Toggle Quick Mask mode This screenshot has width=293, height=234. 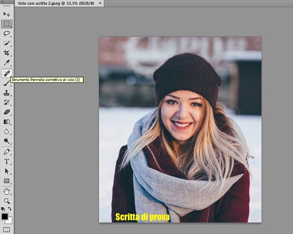tap(7, 230)
